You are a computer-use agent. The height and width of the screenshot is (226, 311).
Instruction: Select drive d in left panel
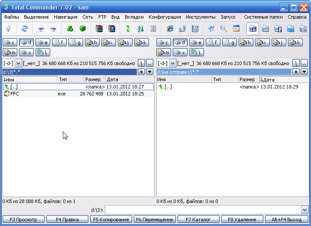click(26, 43)
